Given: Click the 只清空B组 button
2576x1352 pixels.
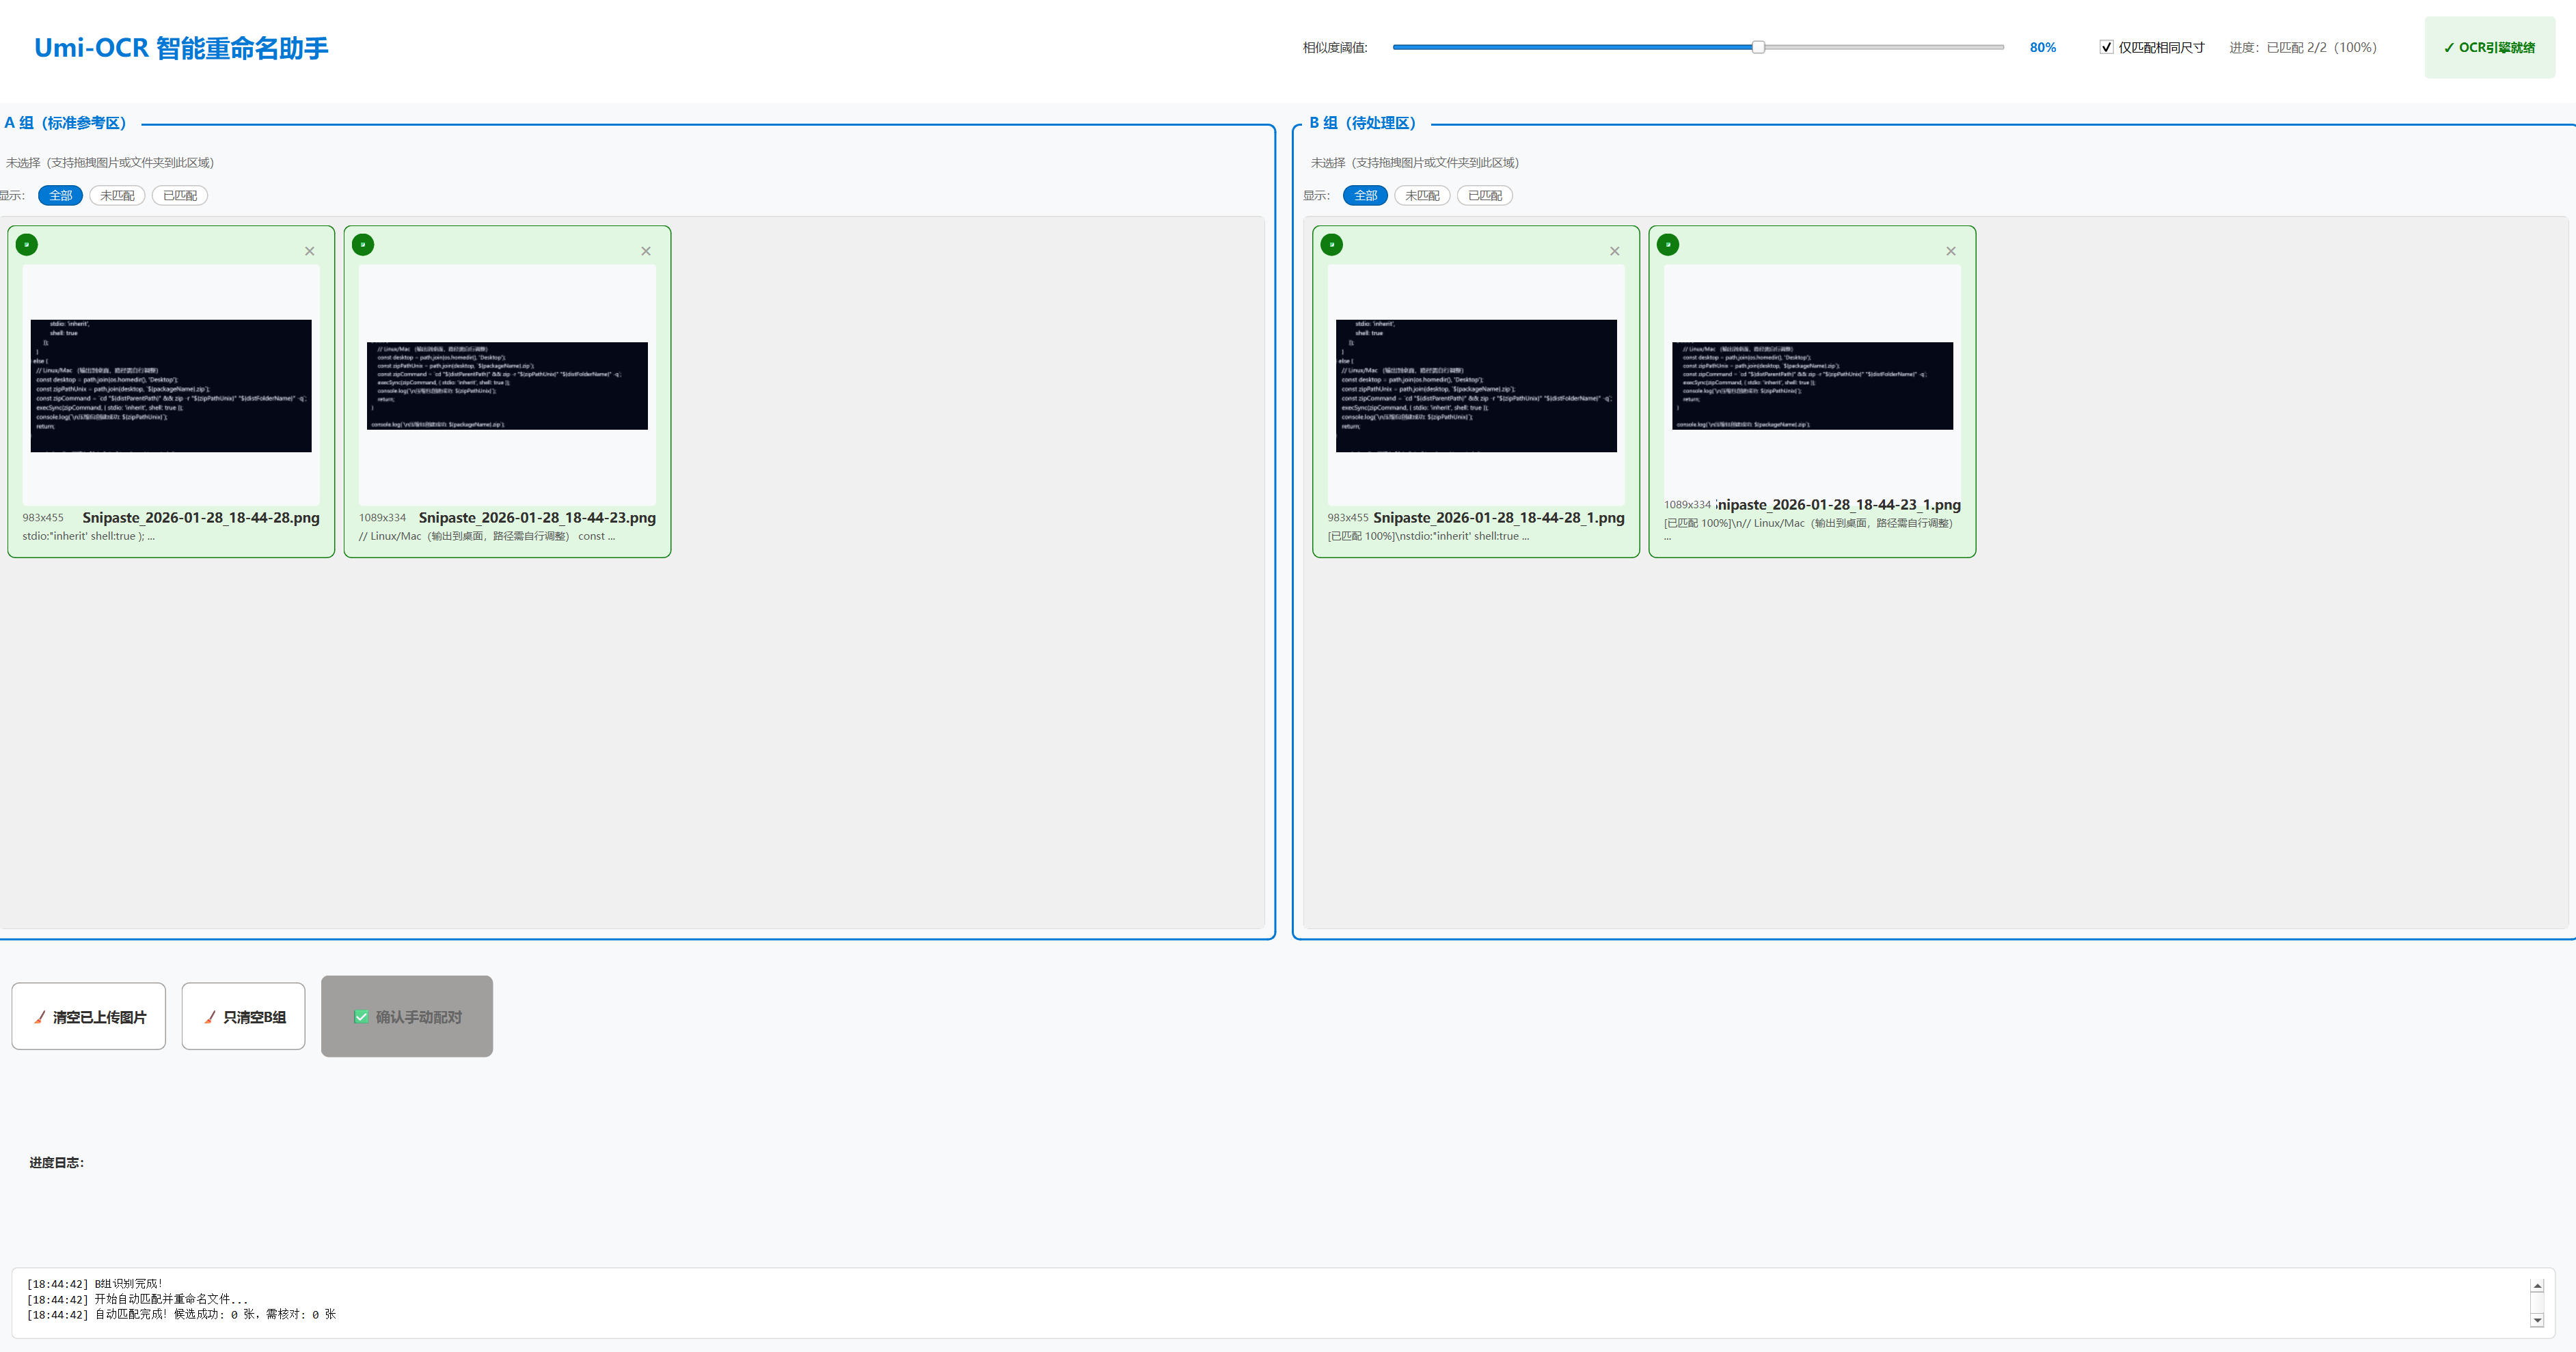Looking at the screenshot, I should click(x=243, y=1017).
